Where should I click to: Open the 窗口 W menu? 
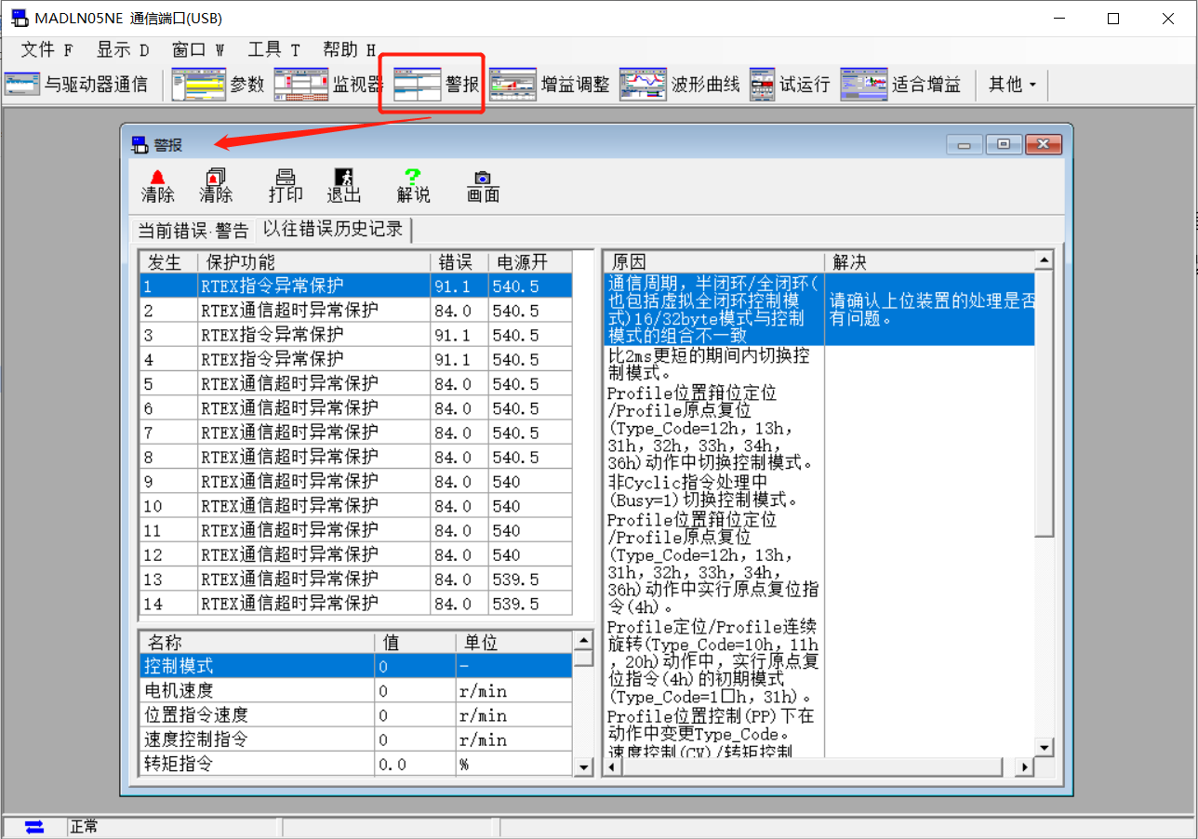(x=198, y=50)
